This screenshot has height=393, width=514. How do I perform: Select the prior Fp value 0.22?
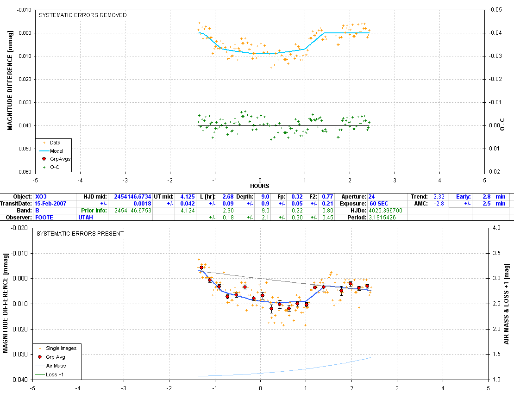297,211
